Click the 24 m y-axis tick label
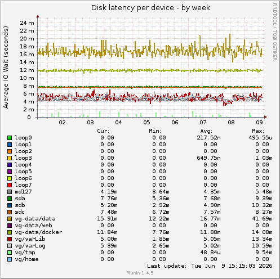 click(27, 23)
